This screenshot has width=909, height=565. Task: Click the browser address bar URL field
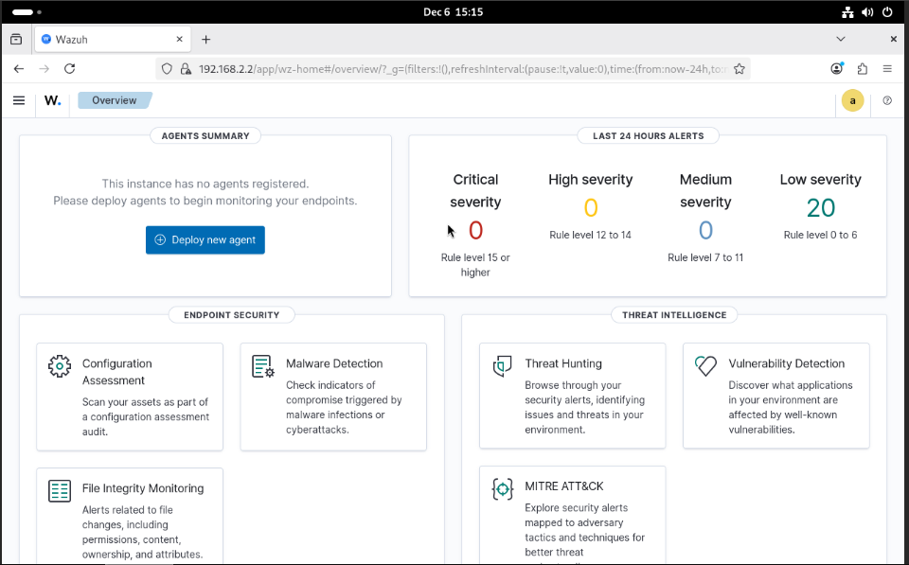(x=454, y=69)
